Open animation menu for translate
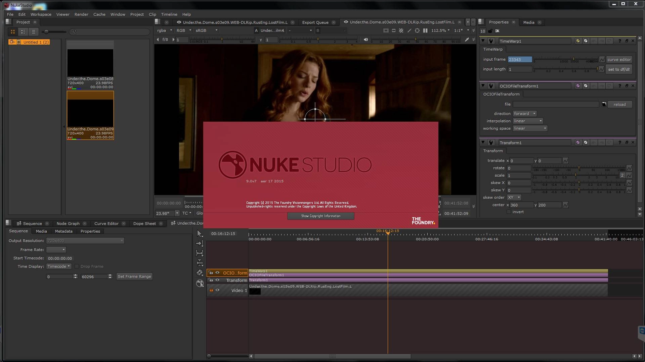This screenshot has width=645, height=362. coord(565,161)
